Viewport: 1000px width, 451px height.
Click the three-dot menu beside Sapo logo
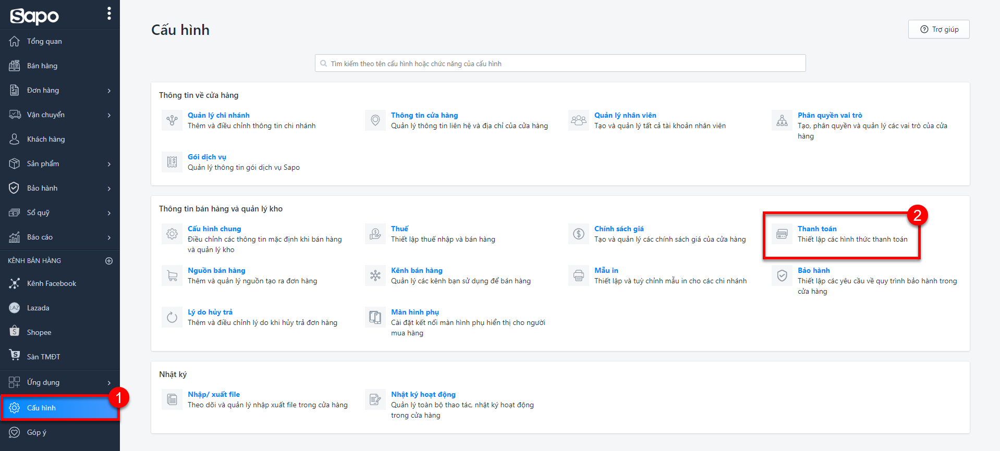point(109,14)
